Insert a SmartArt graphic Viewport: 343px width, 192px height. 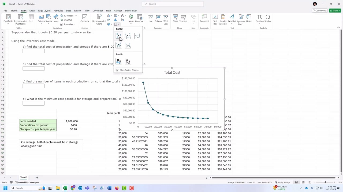[x=66, y=20]
